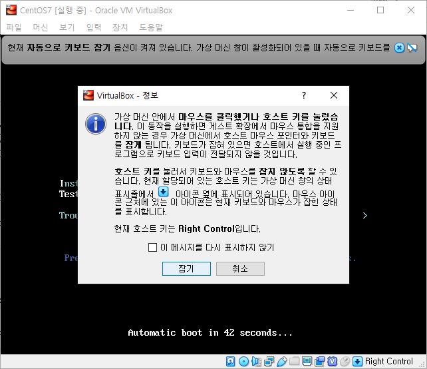
Task: Minimize the CentOS7 VirtualBox window
Action: [351, 10]
